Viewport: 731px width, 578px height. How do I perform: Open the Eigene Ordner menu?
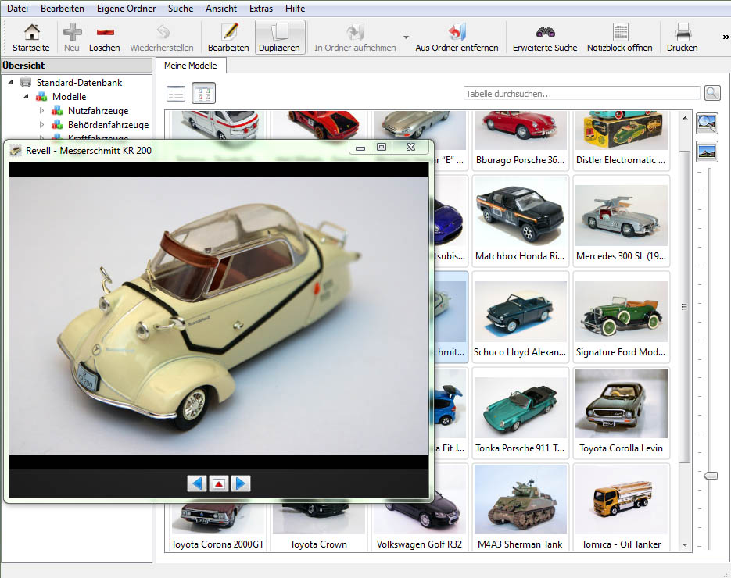click(127, 9)
